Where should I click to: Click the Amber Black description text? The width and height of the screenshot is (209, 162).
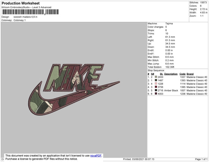pyautogui.click(x=171, y=90)
